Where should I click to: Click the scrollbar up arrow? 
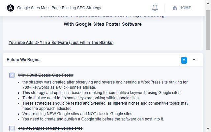click(x=208, y=3)
